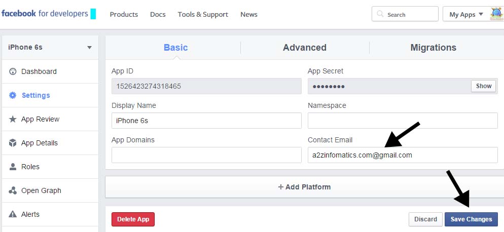The height and width of the screenshot is (232, 504).
Task: Click the Contact Email field
Action: [403, 155]
